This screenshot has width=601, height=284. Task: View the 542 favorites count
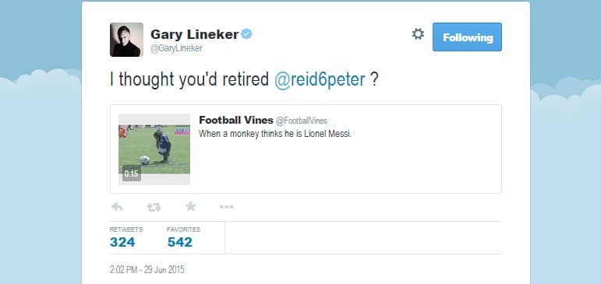click(180, 242)
